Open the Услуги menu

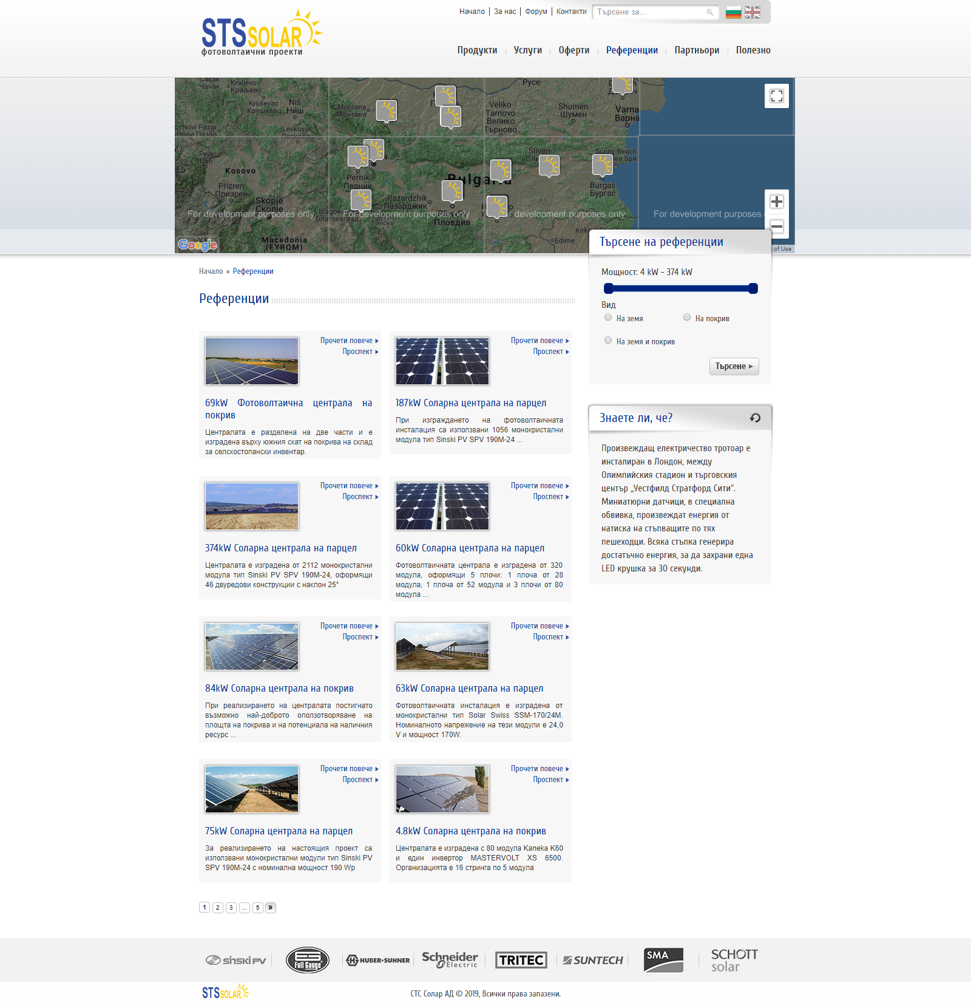tap(528, 50)
